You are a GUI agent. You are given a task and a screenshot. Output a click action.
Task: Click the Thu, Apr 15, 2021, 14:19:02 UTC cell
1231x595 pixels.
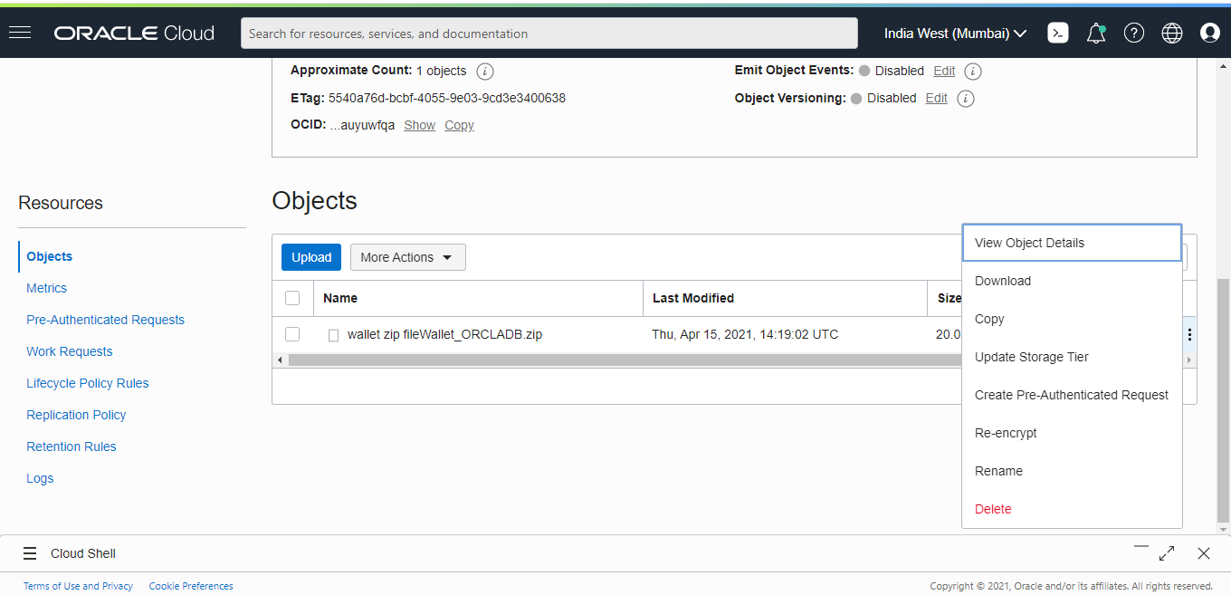pos(745,334)
